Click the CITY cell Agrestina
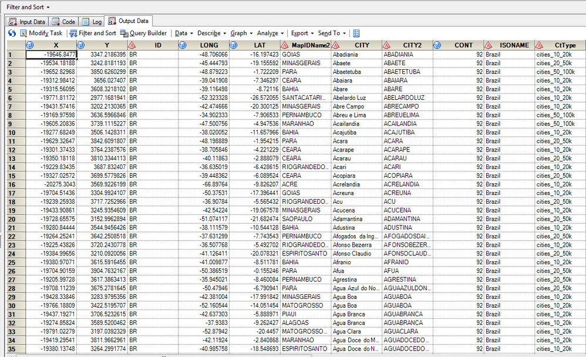The image size is (586, 357). click(356, 279)
